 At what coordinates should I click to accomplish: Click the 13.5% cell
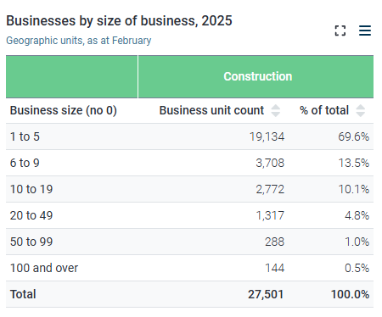[354, 163]
